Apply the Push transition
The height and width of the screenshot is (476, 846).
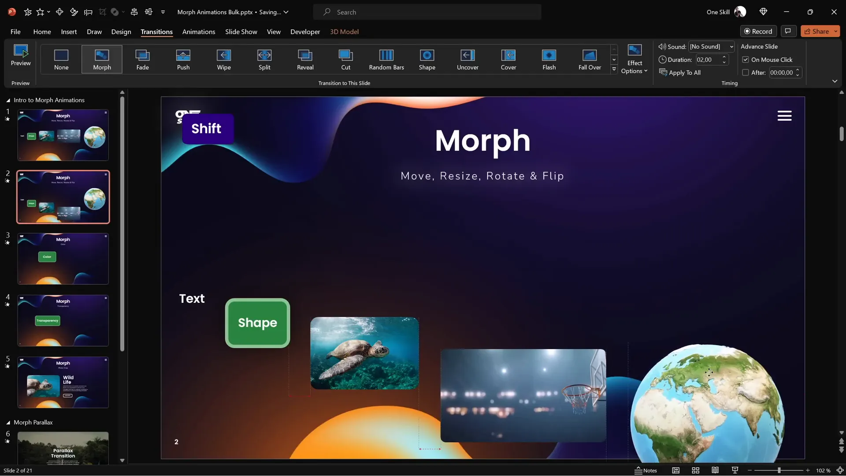point(183,59)
